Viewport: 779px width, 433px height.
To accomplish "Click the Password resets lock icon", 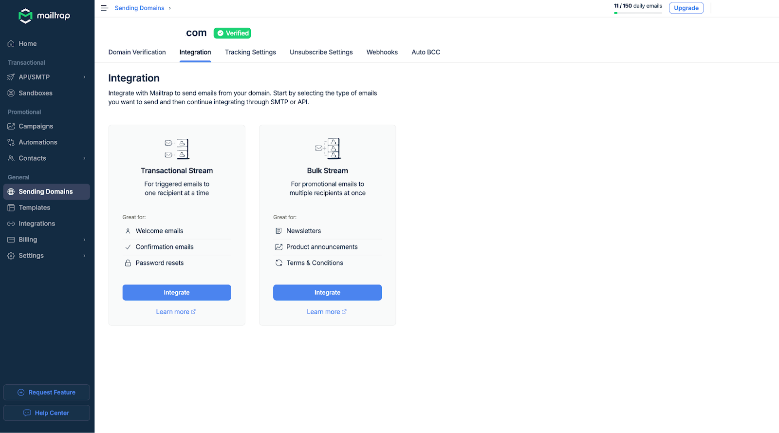I will pos(128,263).
